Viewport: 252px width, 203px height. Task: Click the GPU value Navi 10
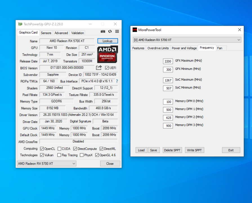tap(52, 48)
